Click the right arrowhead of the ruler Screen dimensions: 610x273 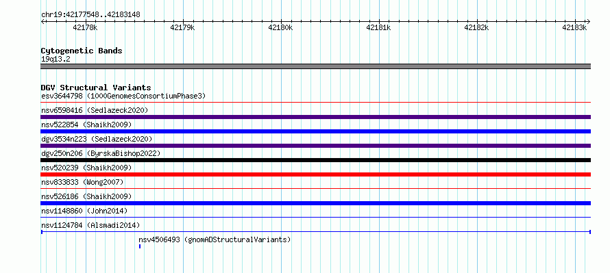click(589, 22)
